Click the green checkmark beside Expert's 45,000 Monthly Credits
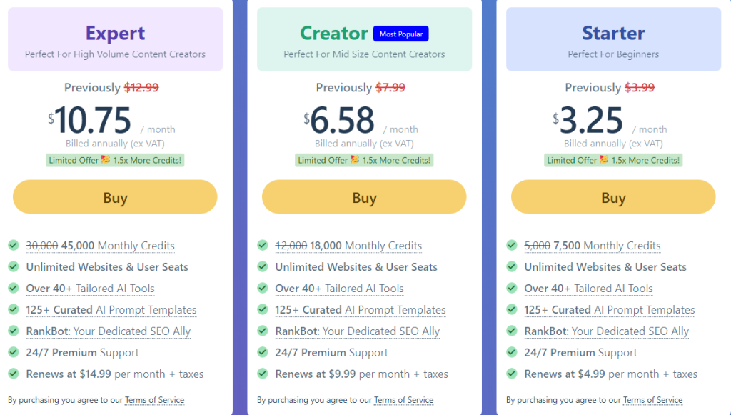The height and width of the screenshot is (415, 731). tap(14, 245)
